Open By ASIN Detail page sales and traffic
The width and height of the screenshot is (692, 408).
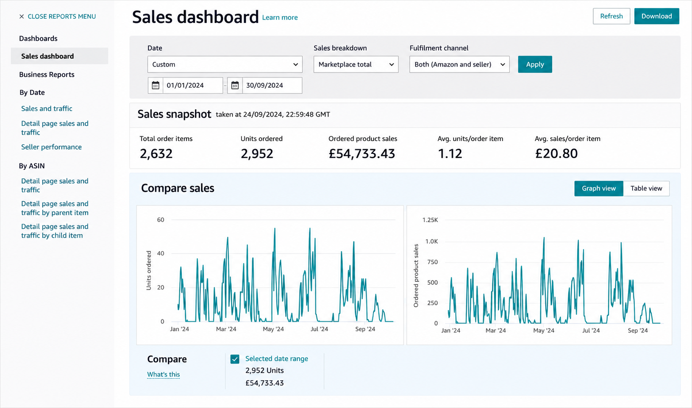tap(55, 186)
